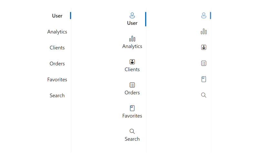Go to the text-only Orders tab
The image size is (258, 161).
(x=57, y=63)
